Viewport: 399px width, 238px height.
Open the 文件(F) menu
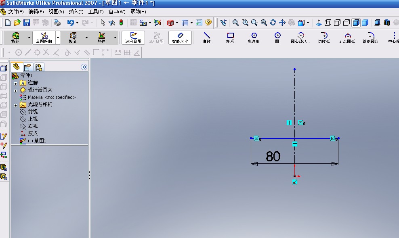tap(16, 11)
